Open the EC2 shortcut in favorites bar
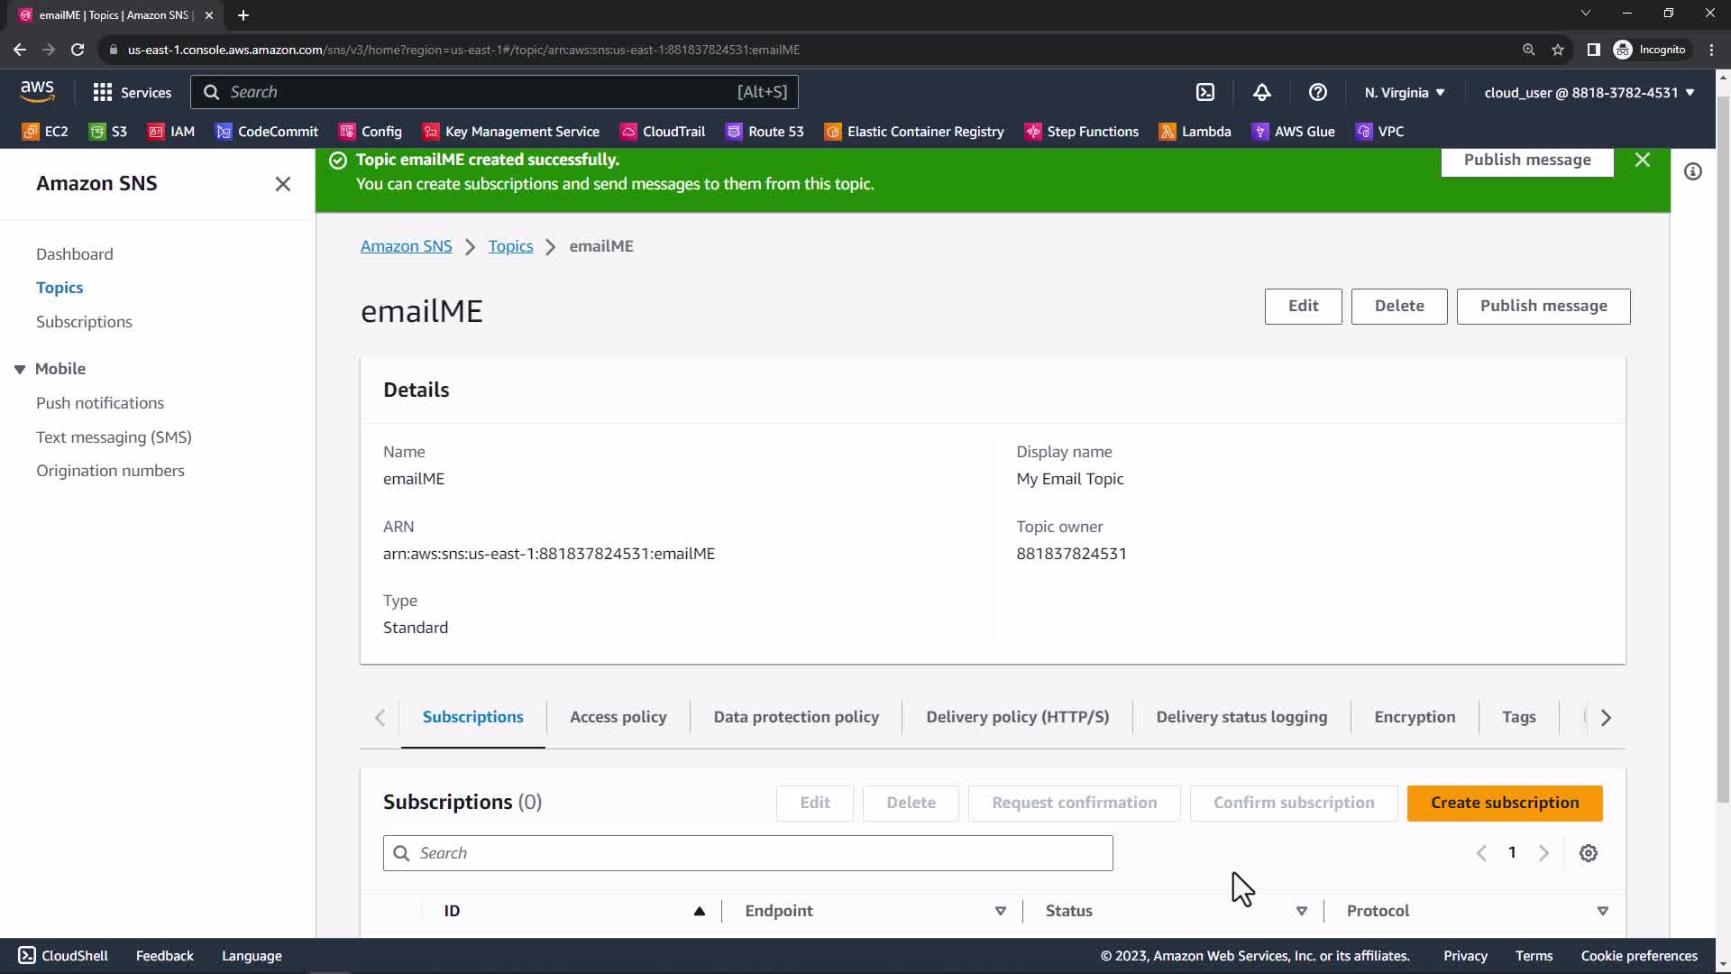The image size is (1731, 974). tap(45, 132)
